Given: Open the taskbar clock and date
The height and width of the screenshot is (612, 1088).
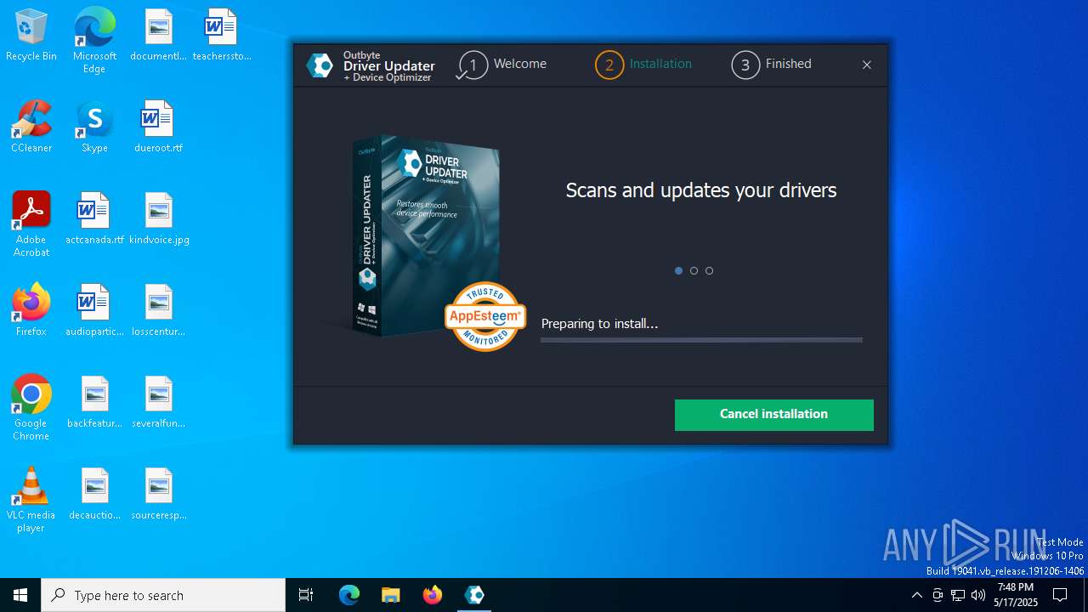Looking at the screenshot, I should coord(1016,595).
